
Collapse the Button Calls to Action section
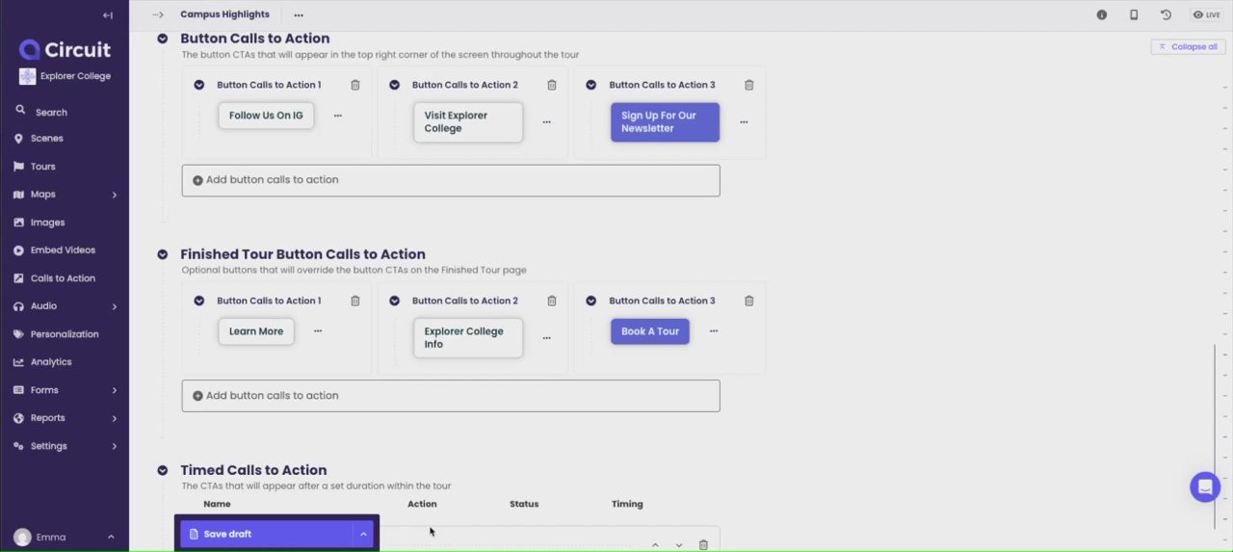pyautogui.click(x=163, y=39)
